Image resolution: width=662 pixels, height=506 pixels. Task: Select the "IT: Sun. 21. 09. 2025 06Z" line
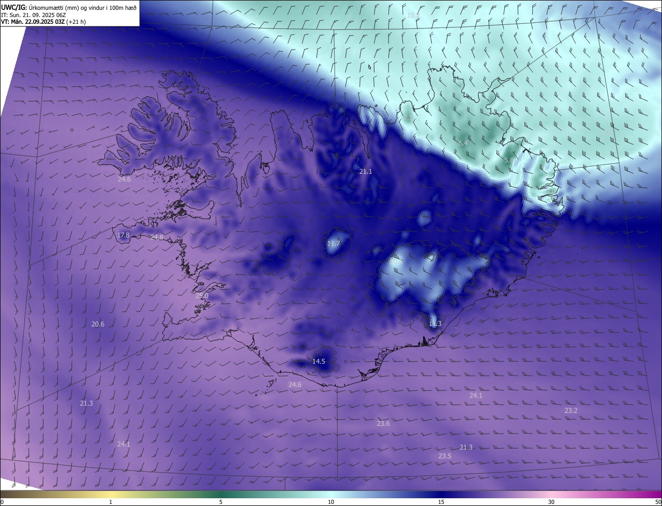click(x=33, y=15)
